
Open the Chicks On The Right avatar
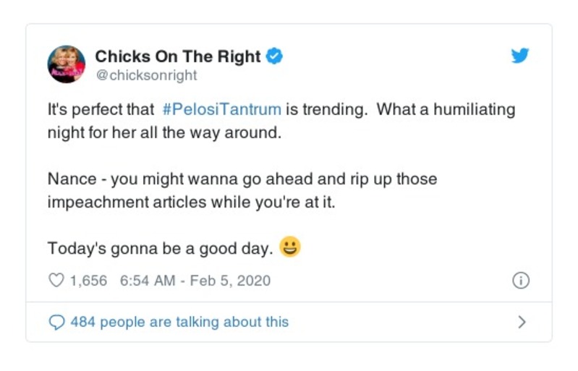pyautogui.click(x=67, y=64)
